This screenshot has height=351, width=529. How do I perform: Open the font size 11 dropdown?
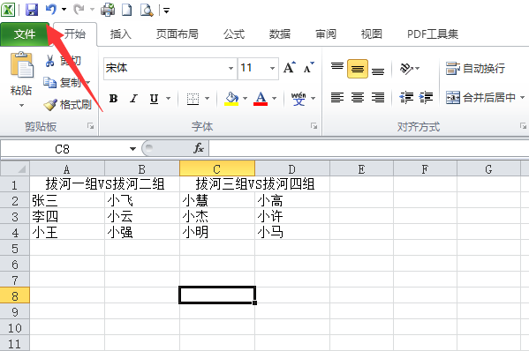(x=272, y=69)
